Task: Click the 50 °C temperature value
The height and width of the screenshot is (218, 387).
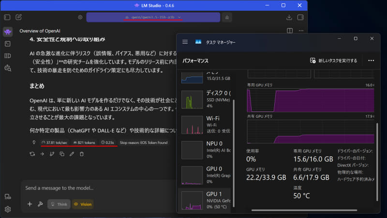Action: (x=301, y=196)
